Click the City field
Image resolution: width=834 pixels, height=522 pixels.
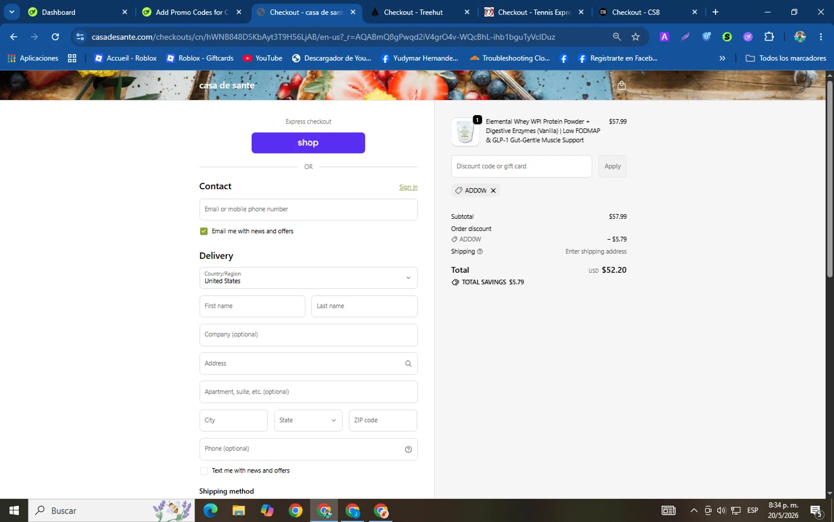click(234, 420)
